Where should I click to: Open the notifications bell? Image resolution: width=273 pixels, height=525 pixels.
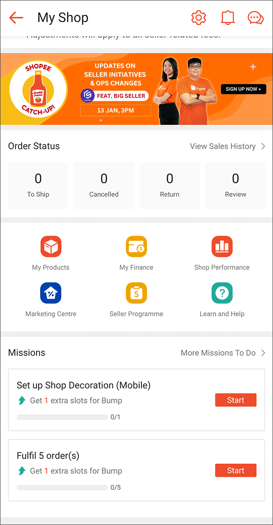click(227, 17)
